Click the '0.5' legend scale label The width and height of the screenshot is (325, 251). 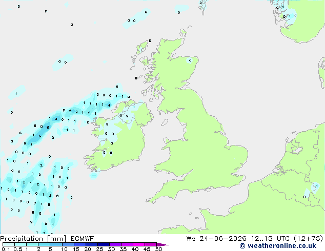[18, 249]
